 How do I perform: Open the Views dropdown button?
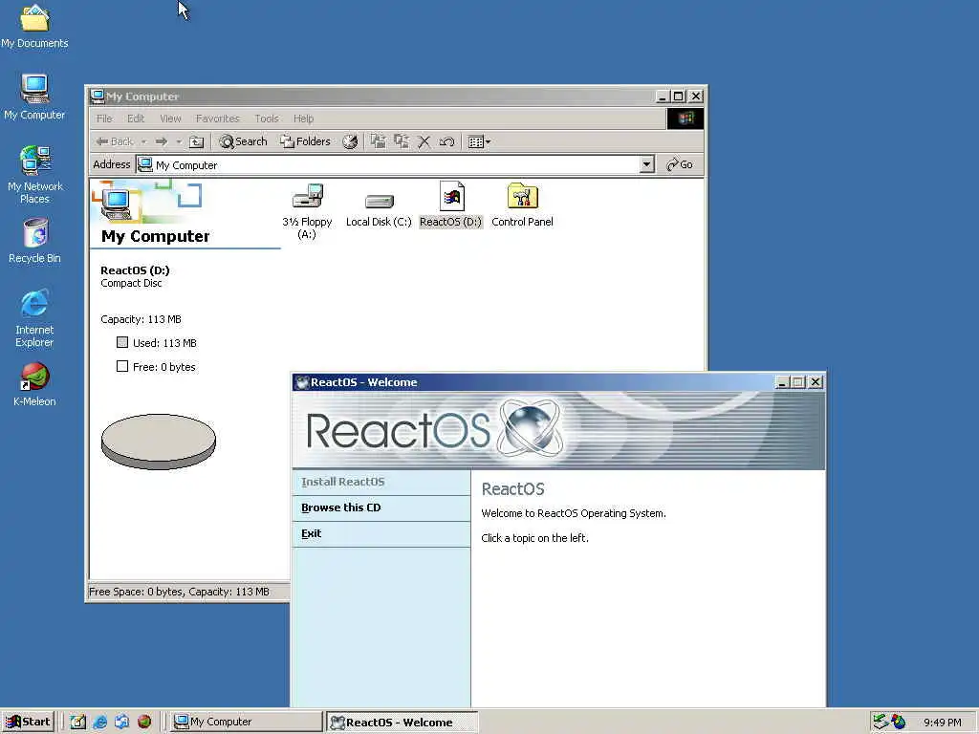click(480, 141)
